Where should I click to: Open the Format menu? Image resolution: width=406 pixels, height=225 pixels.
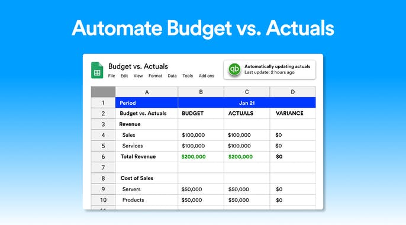(155, 76)
